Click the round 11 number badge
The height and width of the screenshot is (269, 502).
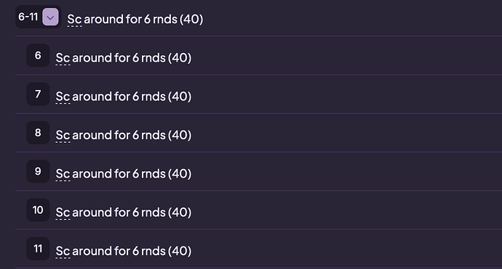click(38, 249)
